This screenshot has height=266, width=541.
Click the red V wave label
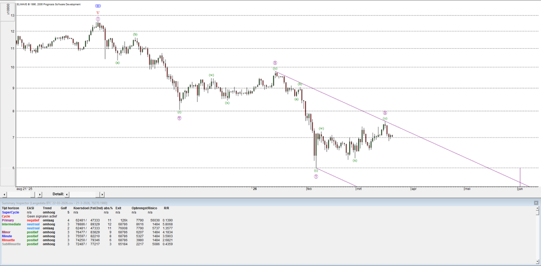click(98, 13)
